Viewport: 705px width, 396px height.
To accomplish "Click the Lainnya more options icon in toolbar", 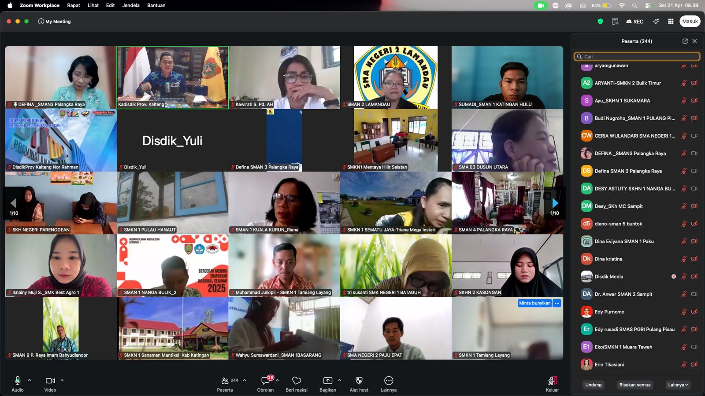I will coord(388,381).
